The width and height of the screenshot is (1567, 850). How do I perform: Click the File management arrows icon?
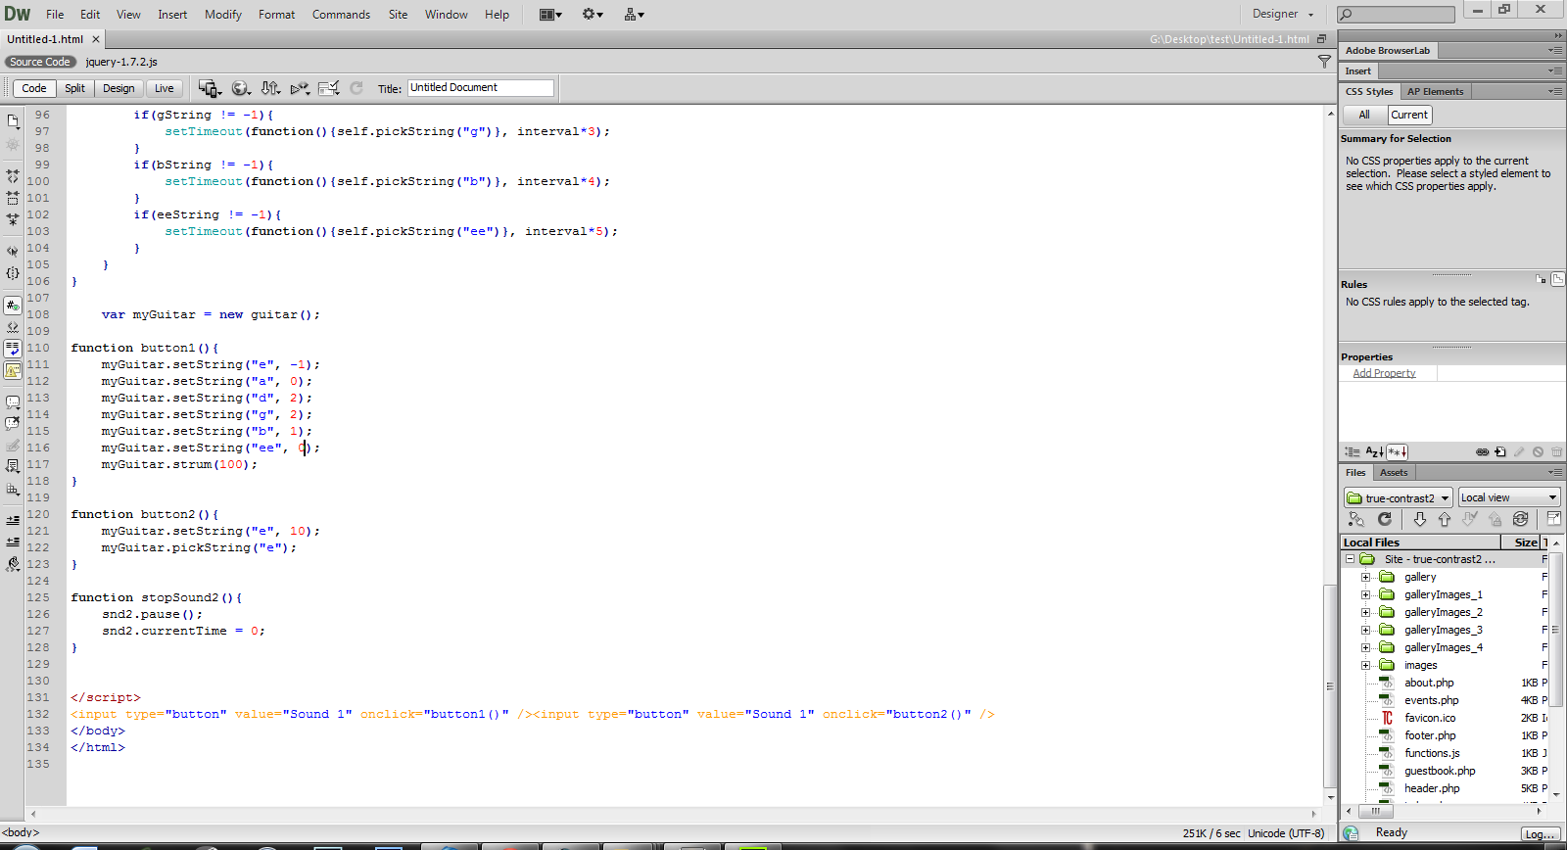pyautogui.click(x=270, y=88)
